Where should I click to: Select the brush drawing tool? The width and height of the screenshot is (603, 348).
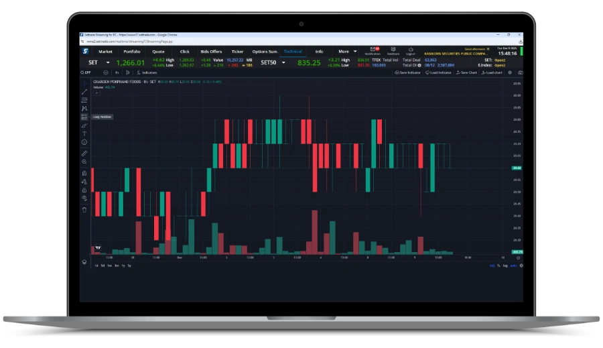[x=84, y=125]
